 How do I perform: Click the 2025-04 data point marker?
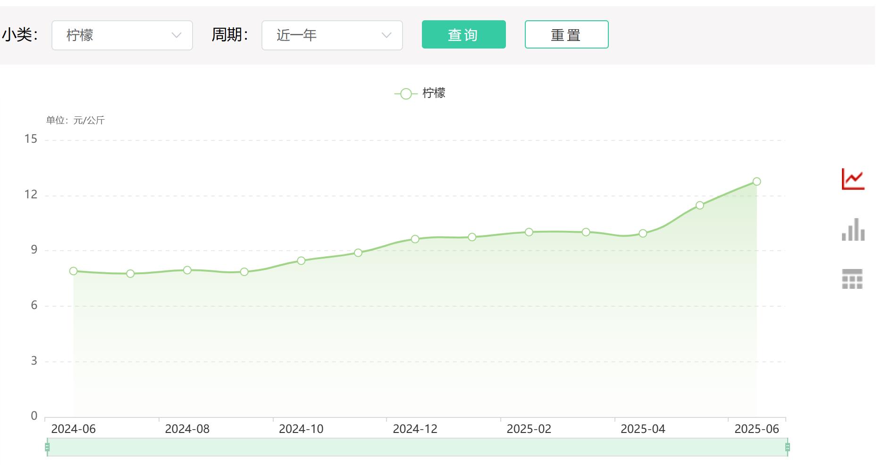643,233
